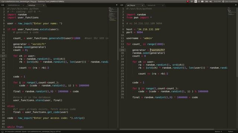Close the active tab in left pane
The width and height of the screenshot is (238, 133).
click(44, 6)
